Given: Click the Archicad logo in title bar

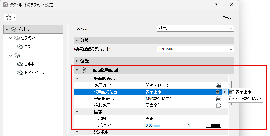Looking at the screenshot, I should coord(5,5).
